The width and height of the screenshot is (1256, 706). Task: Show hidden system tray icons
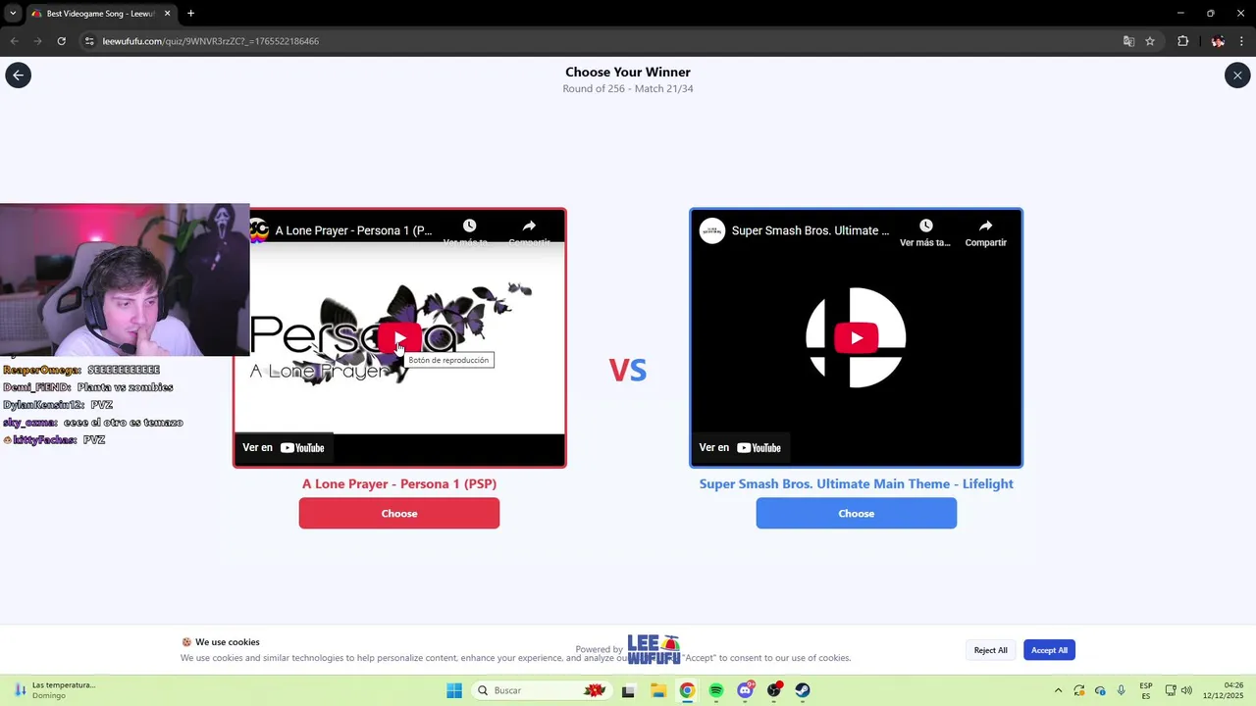[x=1058, y=690]
